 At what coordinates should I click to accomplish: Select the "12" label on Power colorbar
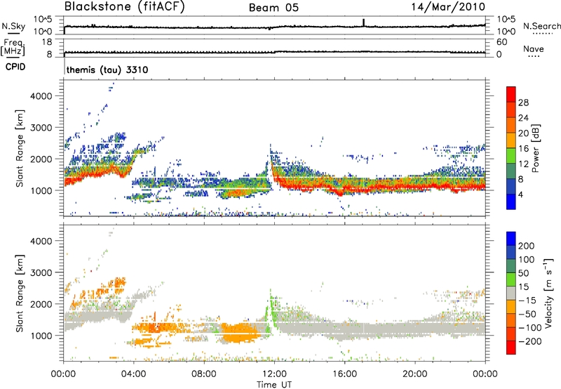click(x=523, y=164)
